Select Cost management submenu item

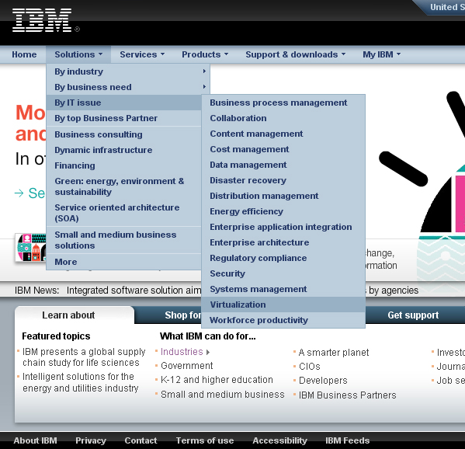pyautogui.click(x=283, y=149)
